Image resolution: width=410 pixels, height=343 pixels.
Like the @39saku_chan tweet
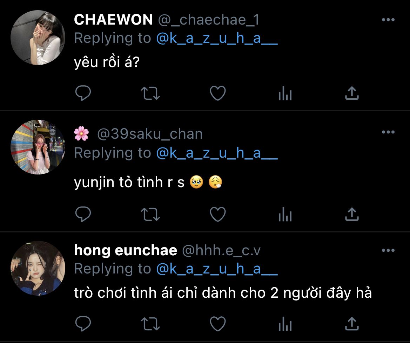218,214
